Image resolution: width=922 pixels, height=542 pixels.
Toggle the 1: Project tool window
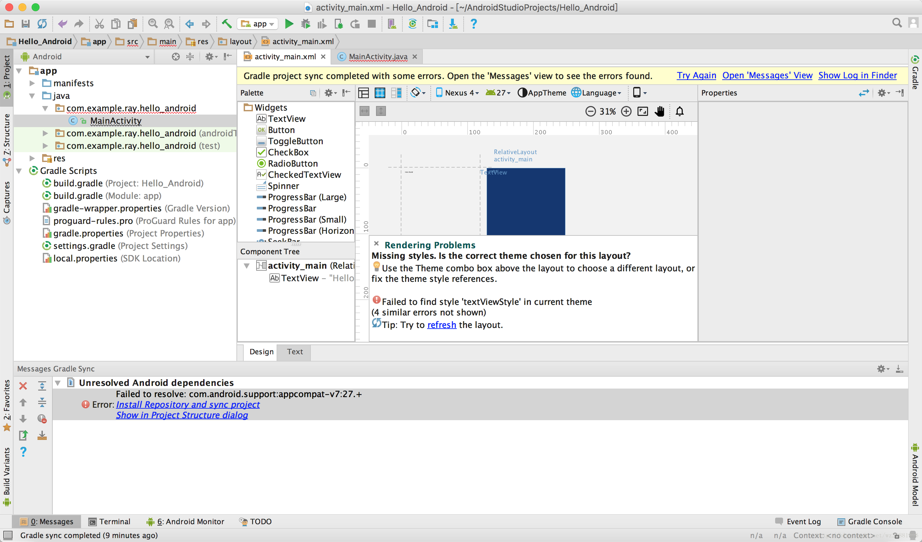point(7,77)
